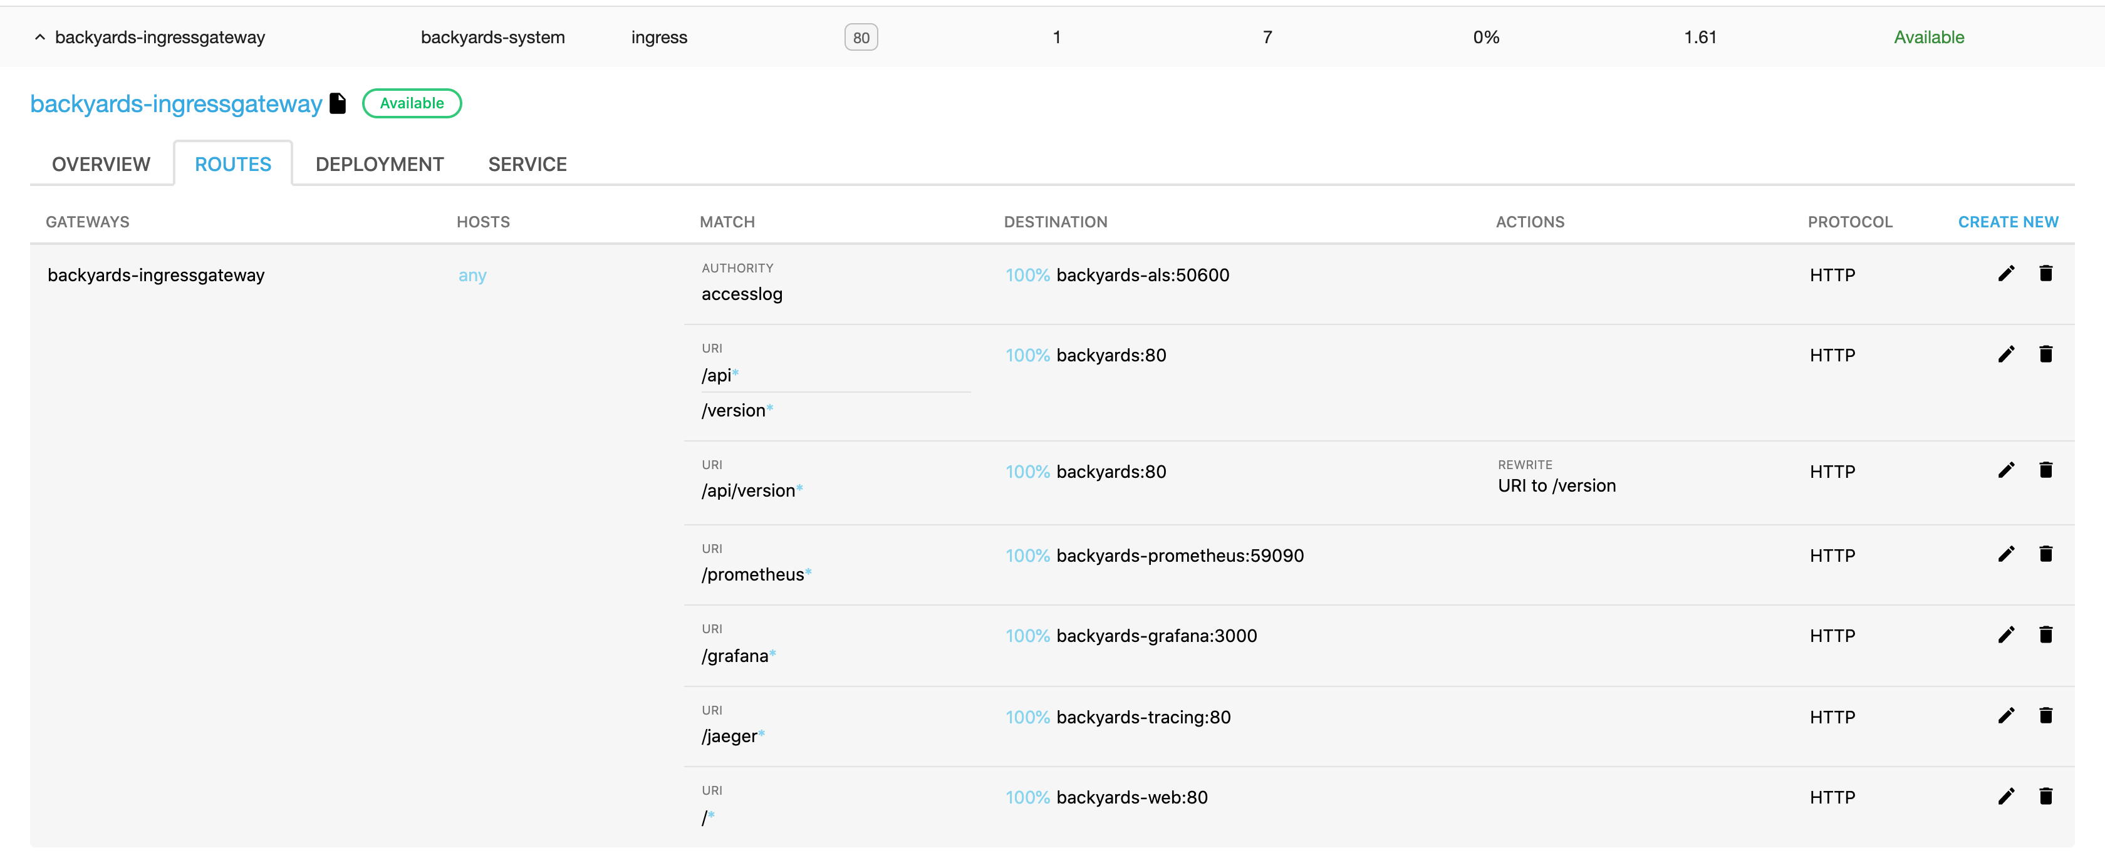Click the gateway name in routes table
The width and height of the screenshot is (2105, 853).
[x=156, y=276]
